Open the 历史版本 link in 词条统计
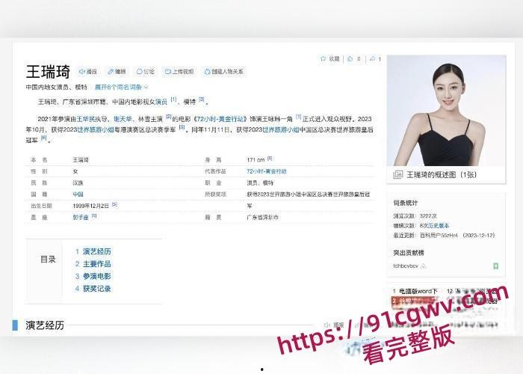The image size is (523, 374). click(439, 226)
